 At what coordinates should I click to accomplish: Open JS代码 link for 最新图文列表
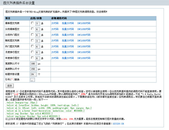point(55,23)
